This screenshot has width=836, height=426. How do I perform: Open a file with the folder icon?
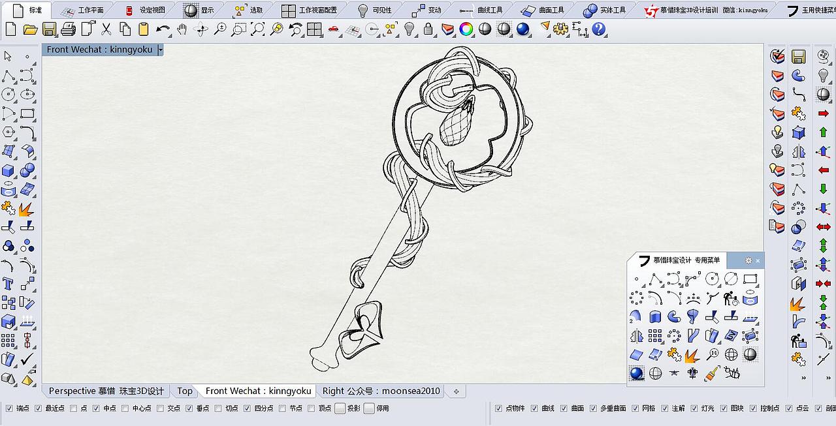[x=31, y=29]
